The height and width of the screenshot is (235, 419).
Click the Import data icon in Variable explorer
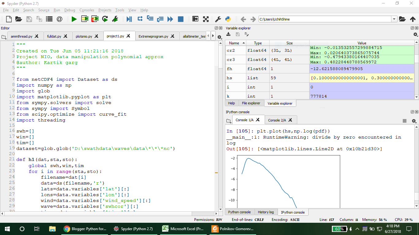click(229, 34)
